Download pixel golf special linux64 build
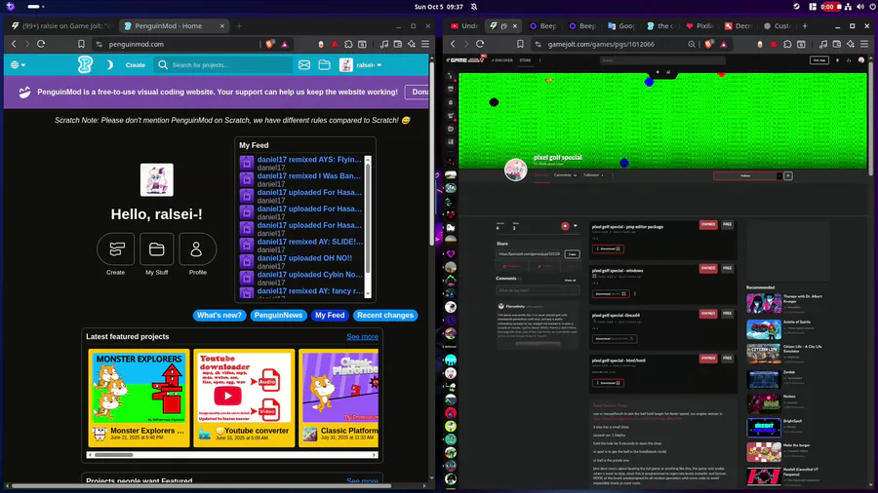This screenshot has height=493, width=878. point(615,339)
